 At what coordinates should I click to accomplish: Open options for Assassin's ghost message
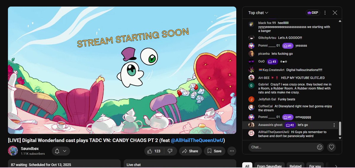point(334,125)
